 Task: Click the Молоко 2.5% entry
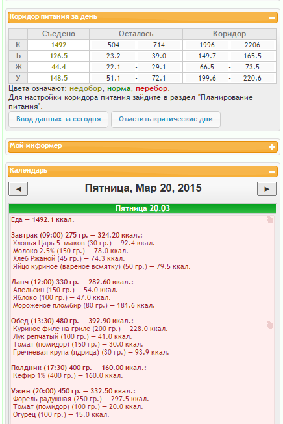[x=71, y=251]
